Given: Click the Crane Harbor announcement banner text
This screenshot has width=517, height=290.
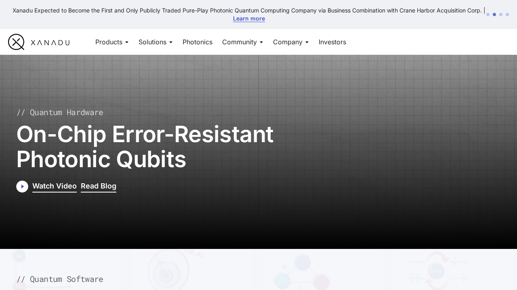Looking at the screenshot, I should (247, 10).
